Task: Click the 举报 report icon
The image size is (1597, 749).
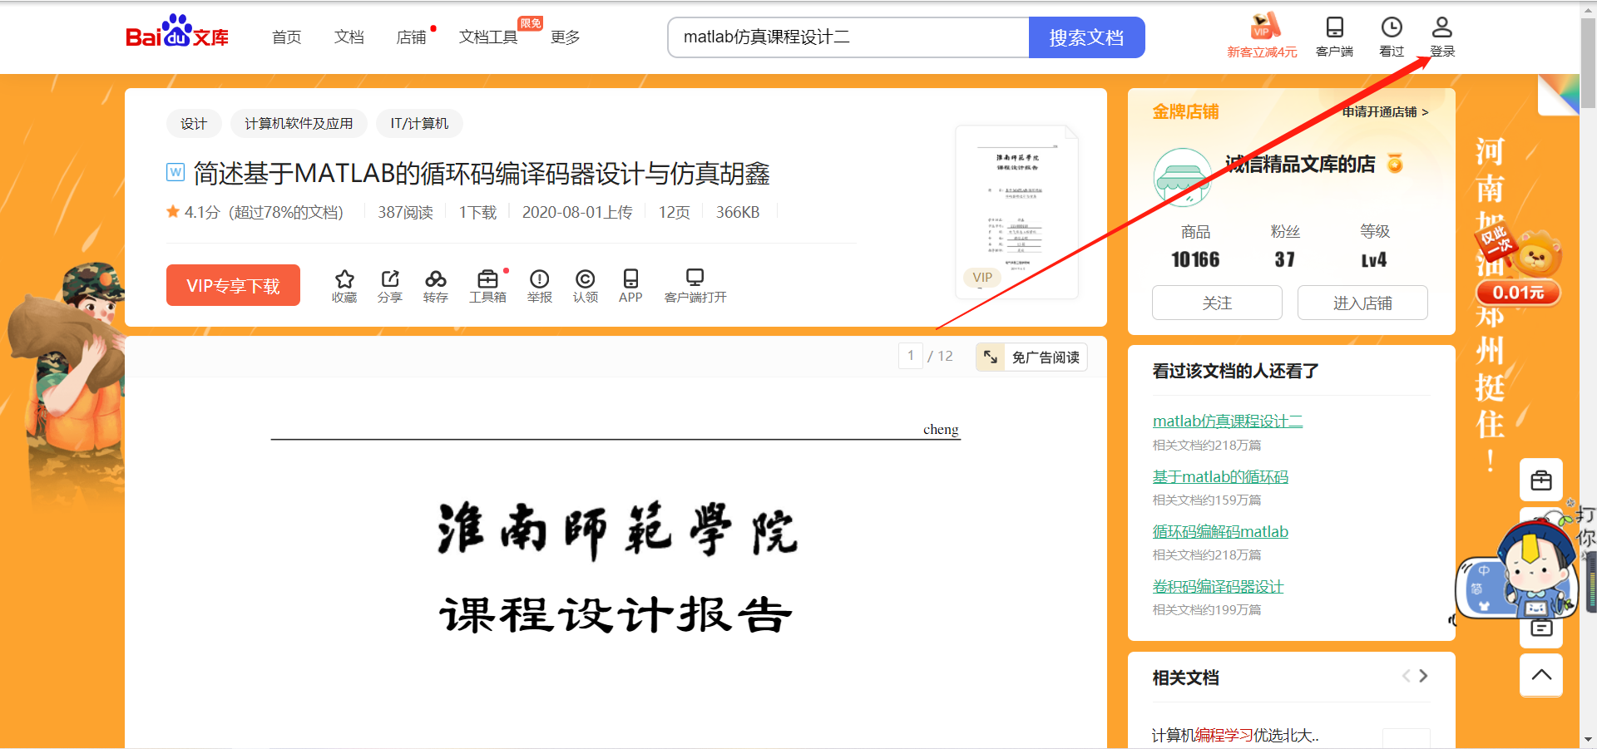Action: coord(539,285)
